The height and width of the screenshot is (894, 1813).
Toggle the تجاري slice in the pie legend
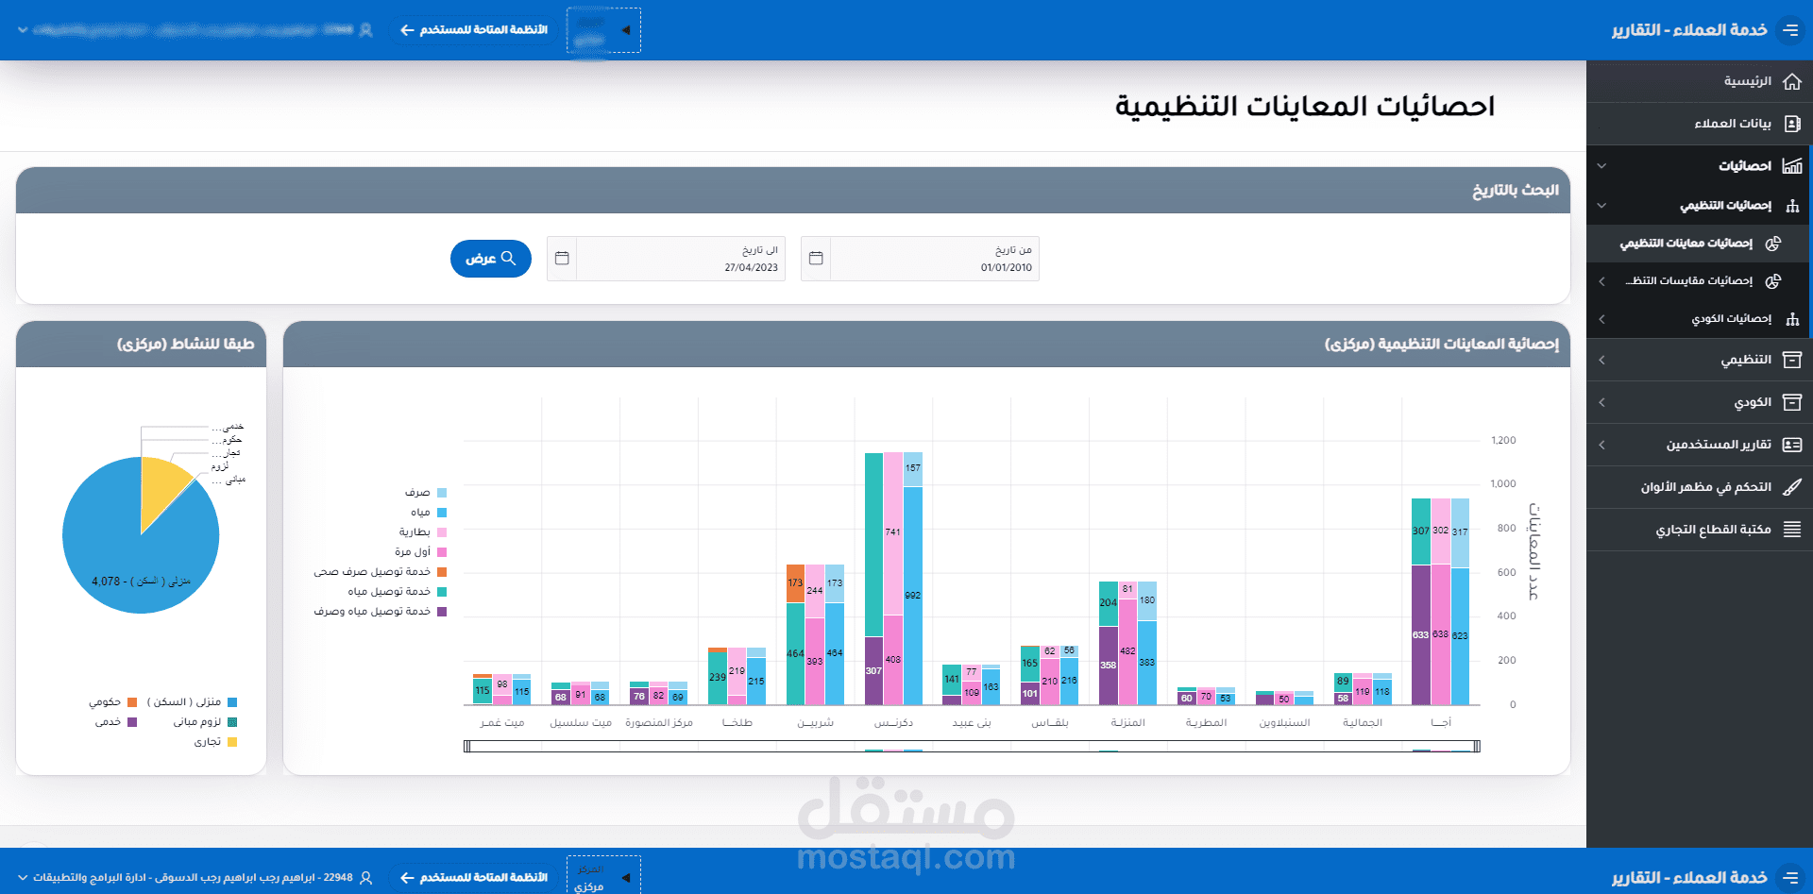tap(212, 742)
